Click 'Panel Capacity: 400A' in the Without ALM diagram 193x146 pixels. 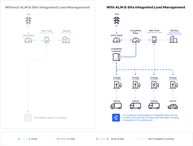pos(47,33)
